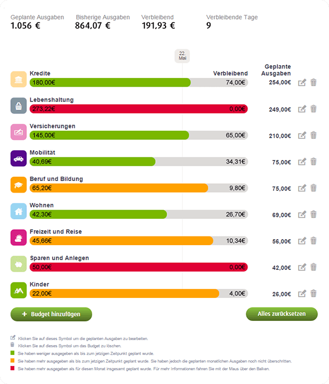Viewport: 329px width, 384px height.
Task: Edit the Freizeit und Reise budget
Action: click(302, 241)
